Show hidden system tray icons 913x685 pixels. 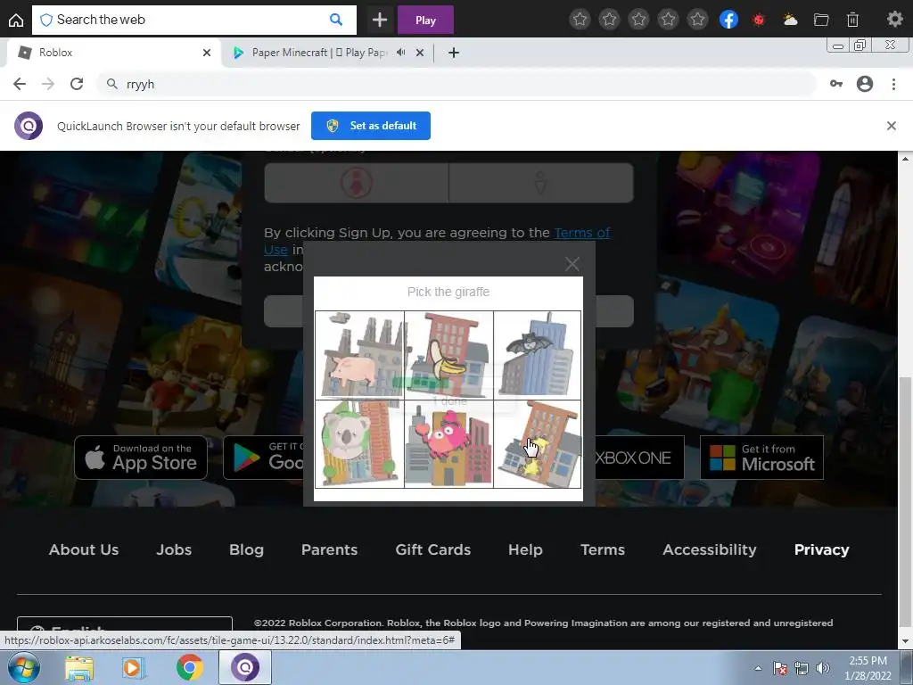[758, 669]
